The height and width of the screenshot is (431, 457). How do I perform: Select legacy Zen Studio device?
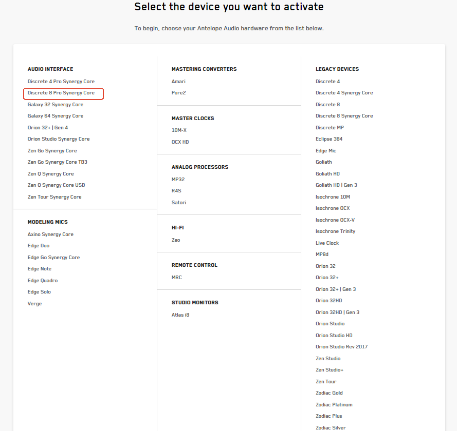328,359
